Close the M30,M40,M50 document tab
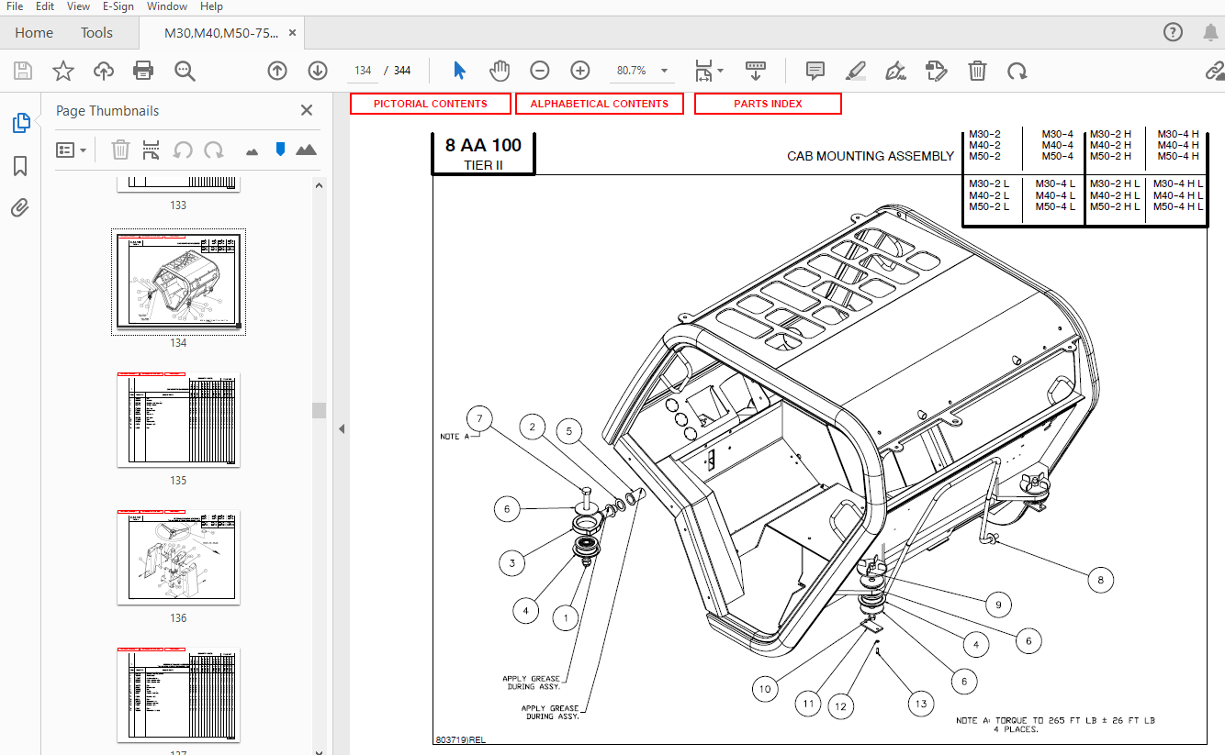1225x755 pixels. point(293,33)
